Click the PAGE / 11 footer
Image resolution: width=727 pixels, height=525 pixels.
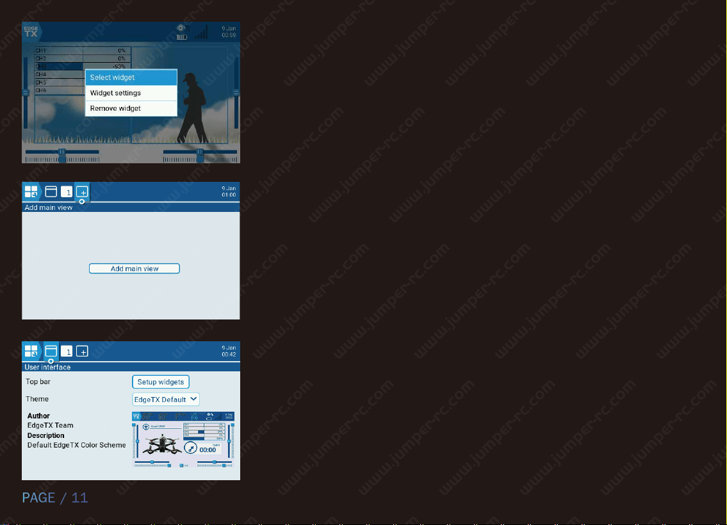click(x=55, y=497)
